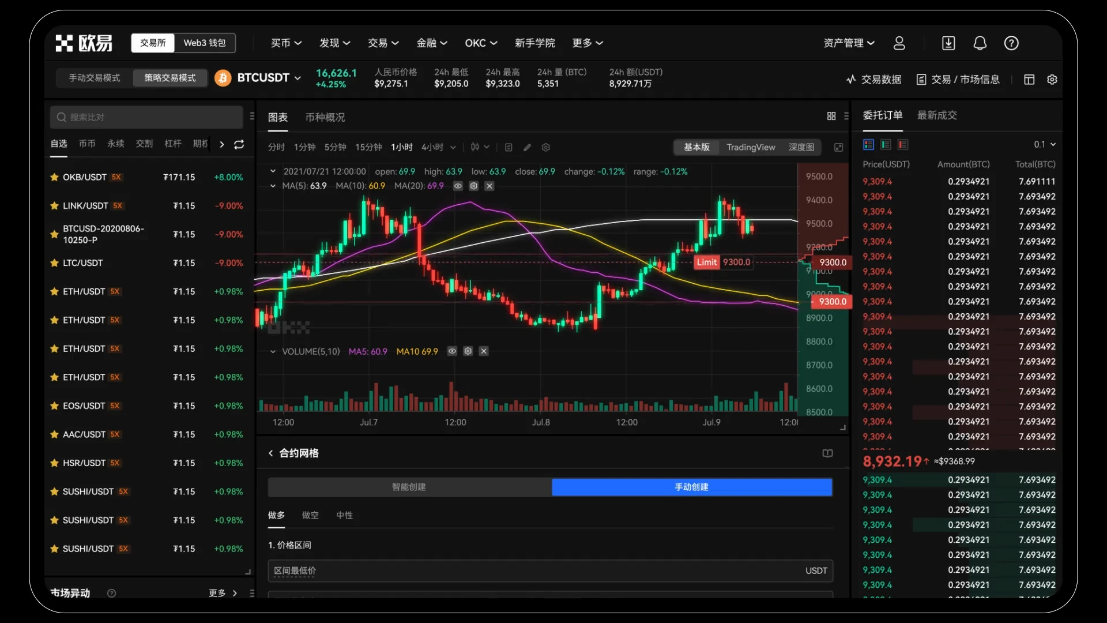Open the candlestick chart type dropdown

pyautogui.click(x=480, y=148)
